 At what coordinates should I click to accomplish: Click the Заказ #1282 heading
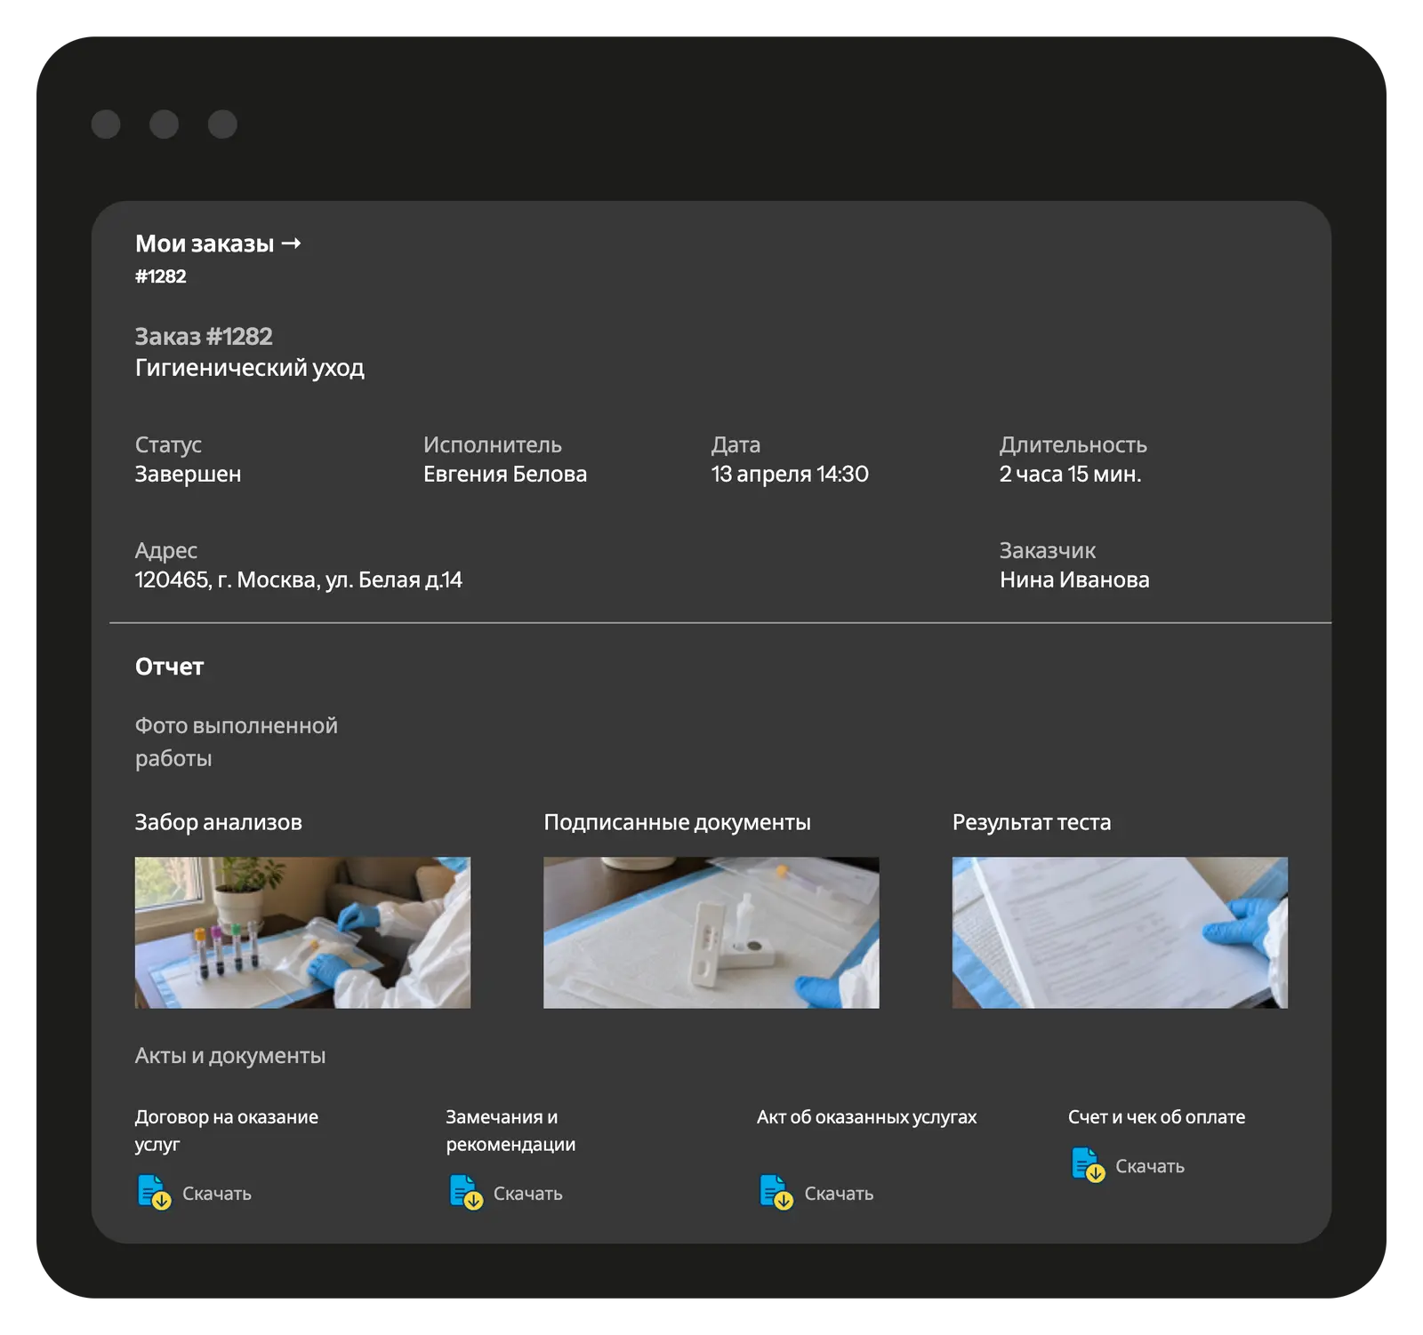(204, 337)
